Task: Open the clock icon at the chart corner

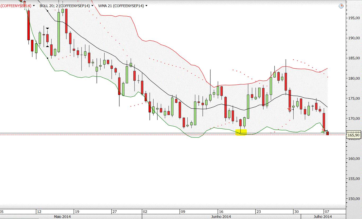Action: click(341, 6)
